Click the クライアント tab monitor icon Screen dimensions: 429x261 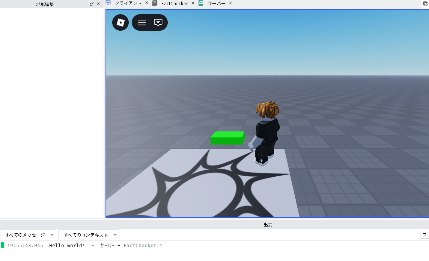click(108, 3)
